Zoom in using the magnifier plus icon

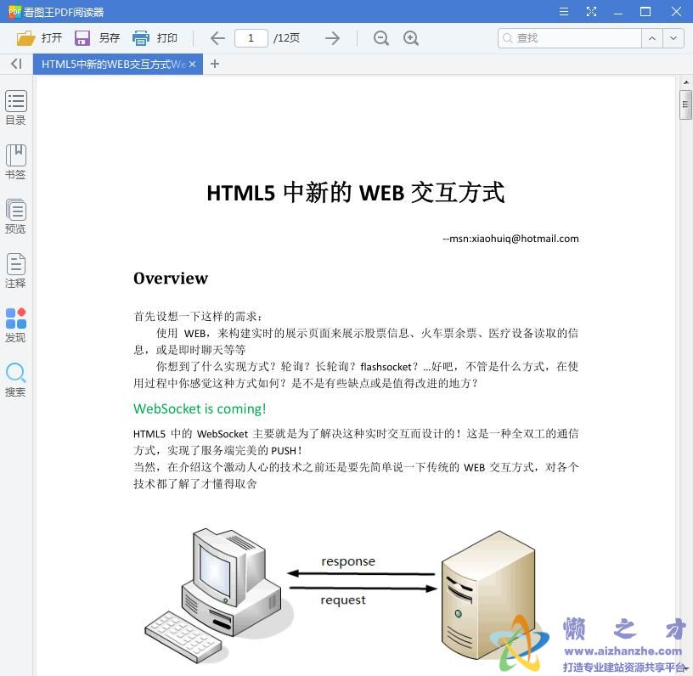pos(412,38)
